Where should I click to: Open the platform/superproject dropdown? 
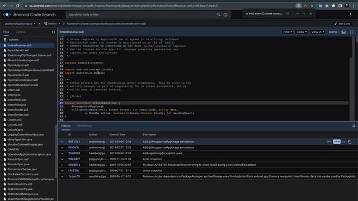20,23
